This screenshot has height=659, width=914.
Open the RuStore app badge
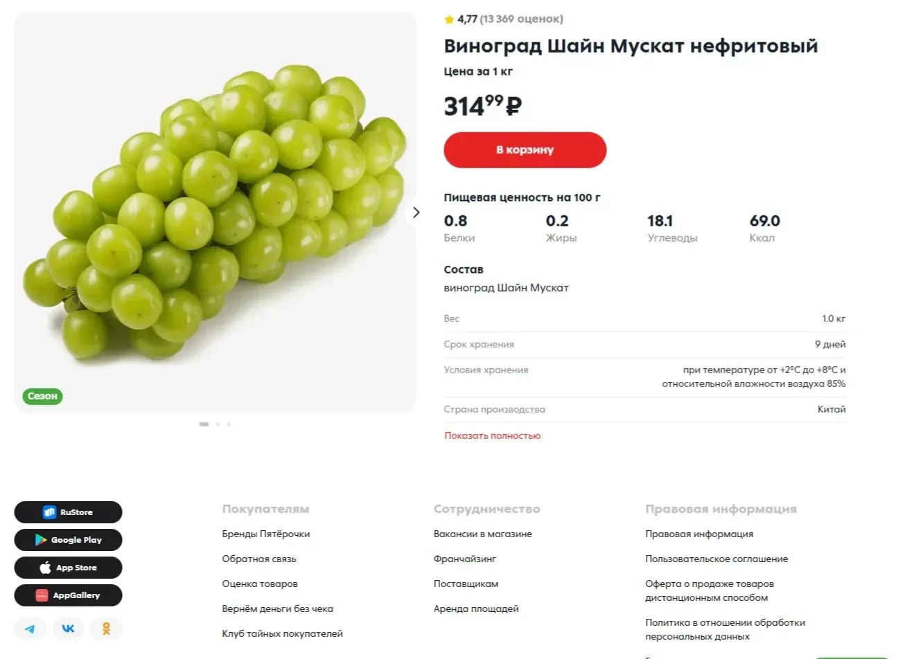pos(68,512)
